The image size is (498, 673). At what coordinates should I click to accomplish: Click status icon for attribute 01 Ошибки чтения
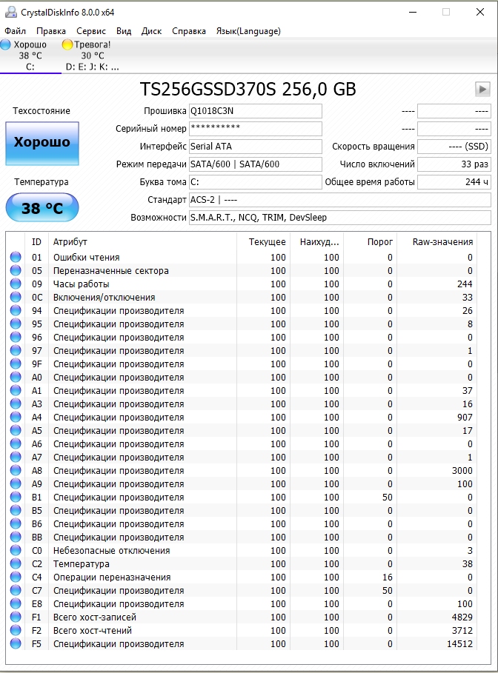16,257
